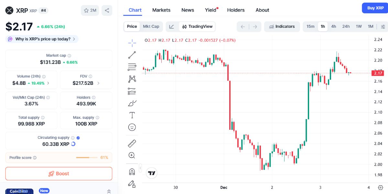Click the TradingView logo on chart
Viewport: 388px width, 194px height.
[x=152, y=173]
